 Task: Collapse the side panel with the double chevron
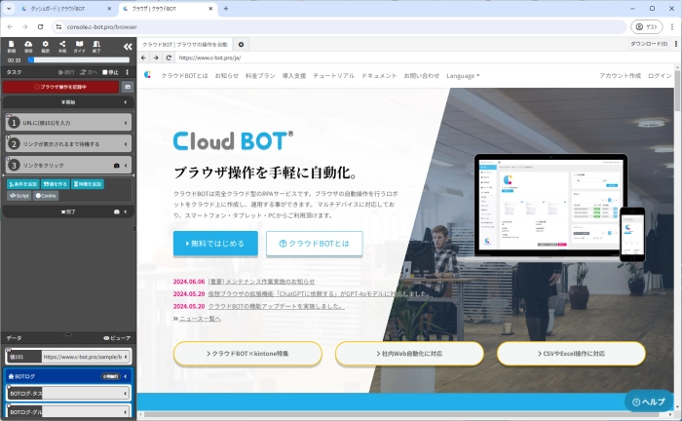pos(127,46)
